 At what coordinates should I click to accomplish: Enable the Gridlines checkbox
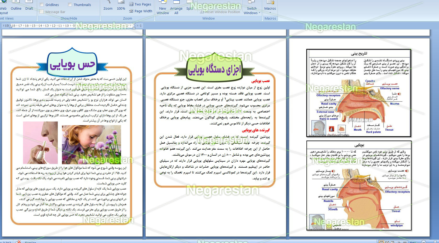[x=42, y=4]
